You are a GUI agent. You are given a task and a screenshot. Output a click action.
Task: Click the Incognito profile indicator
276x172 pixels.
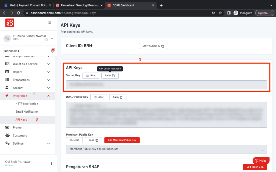tap(243, 13)
